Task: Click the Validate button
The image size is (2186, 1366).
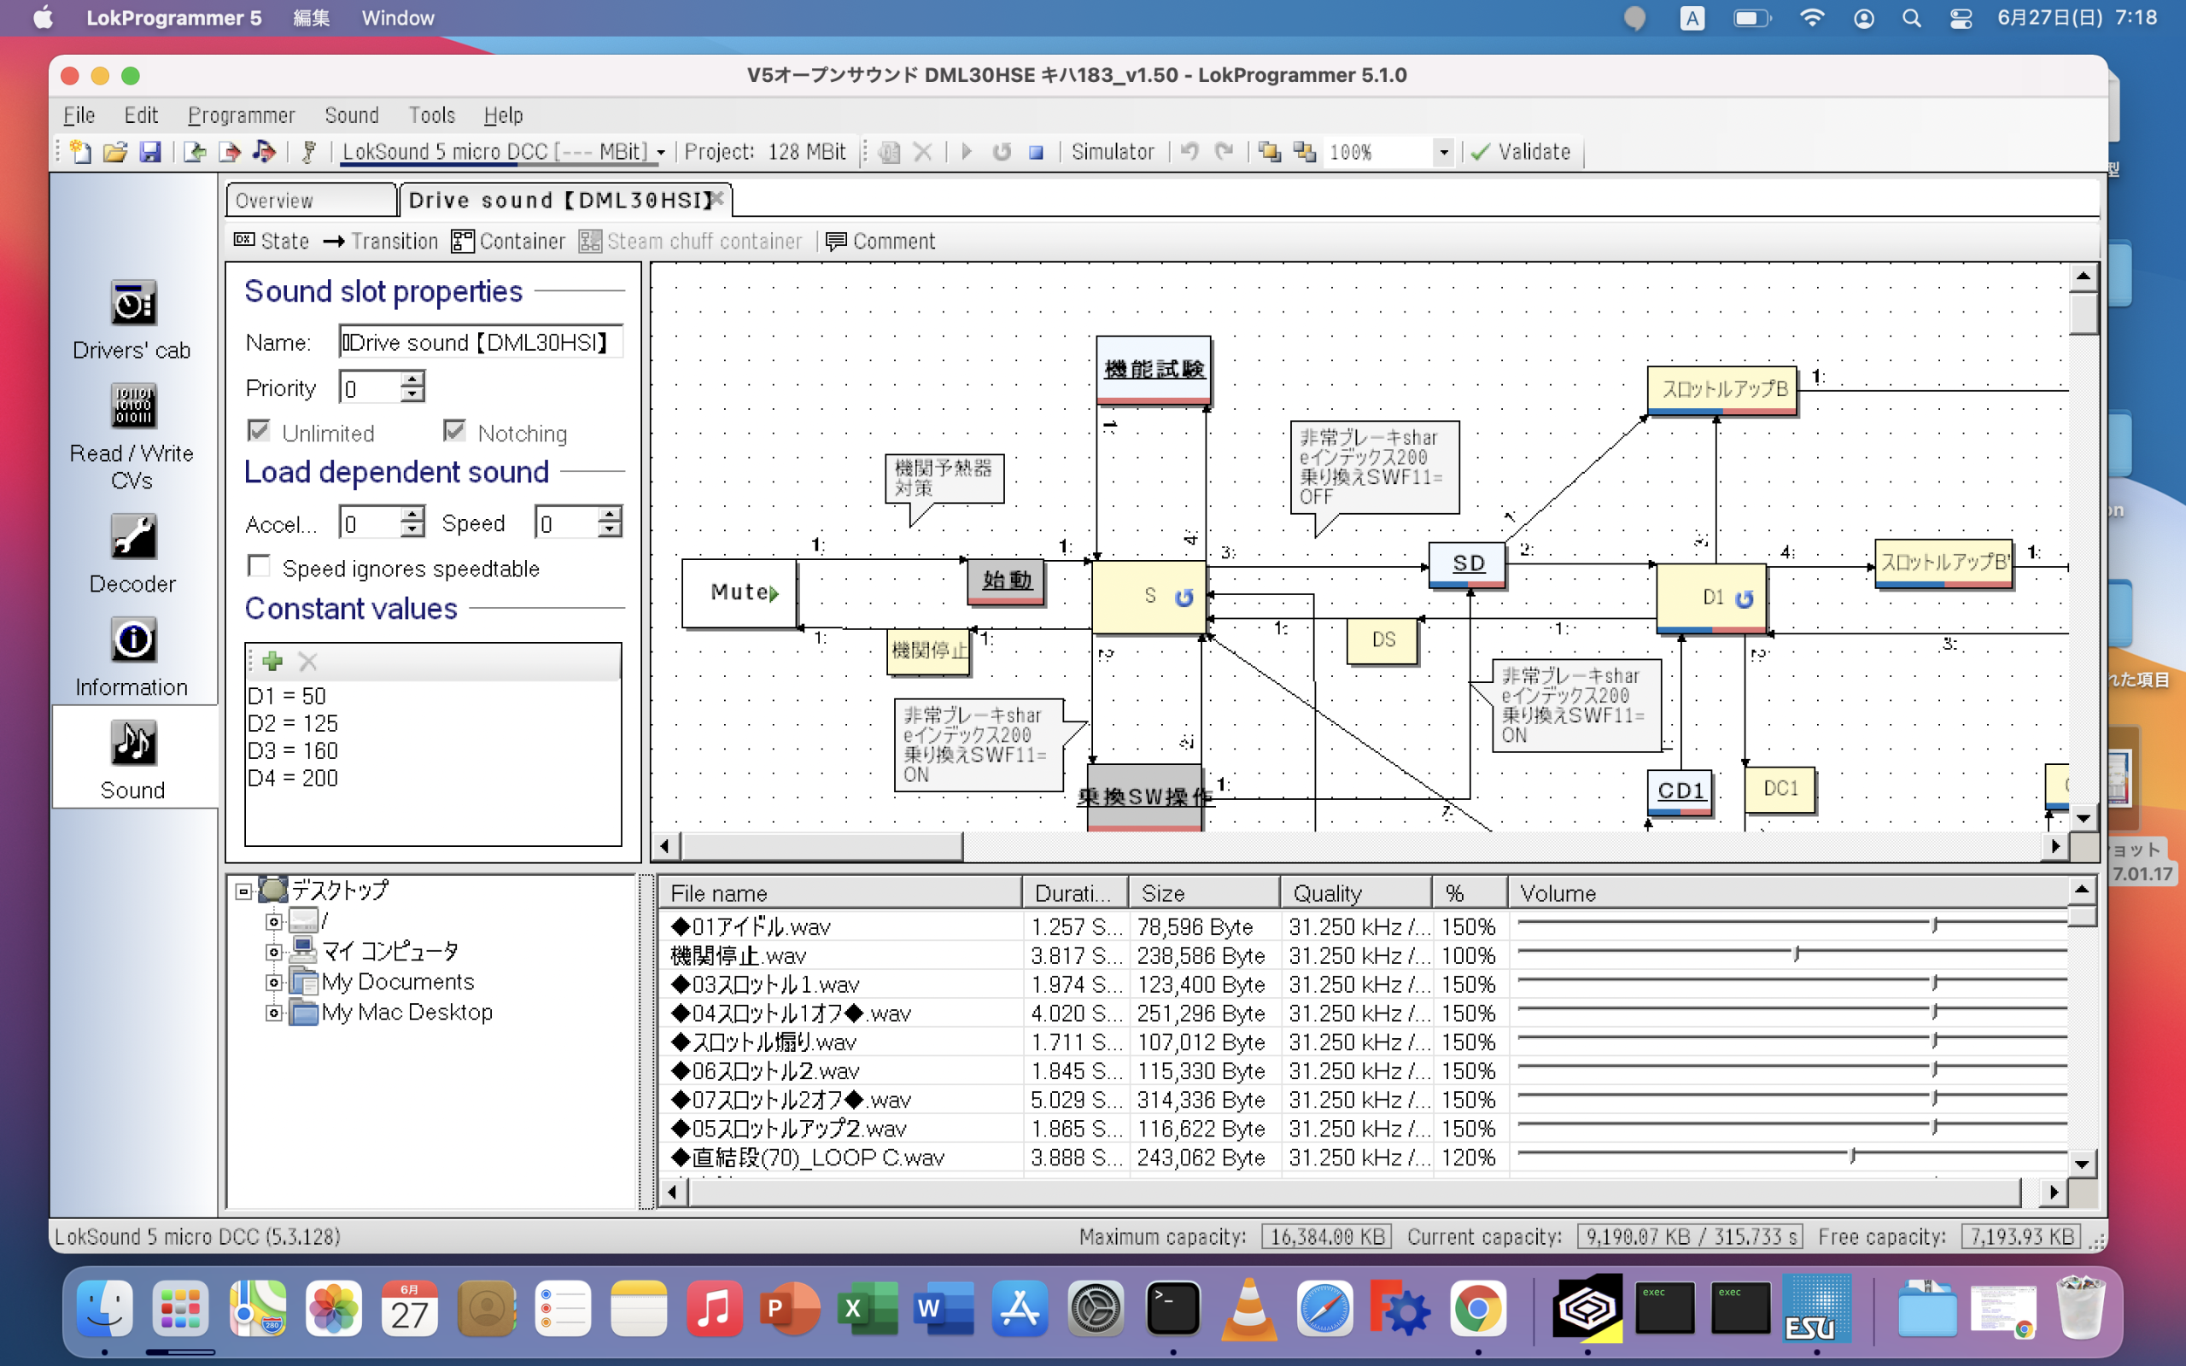Action: click(x=1521, y=152)
